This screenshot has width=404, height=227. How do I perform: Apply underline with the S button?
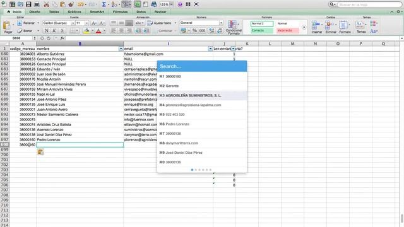tap(62, 31)
